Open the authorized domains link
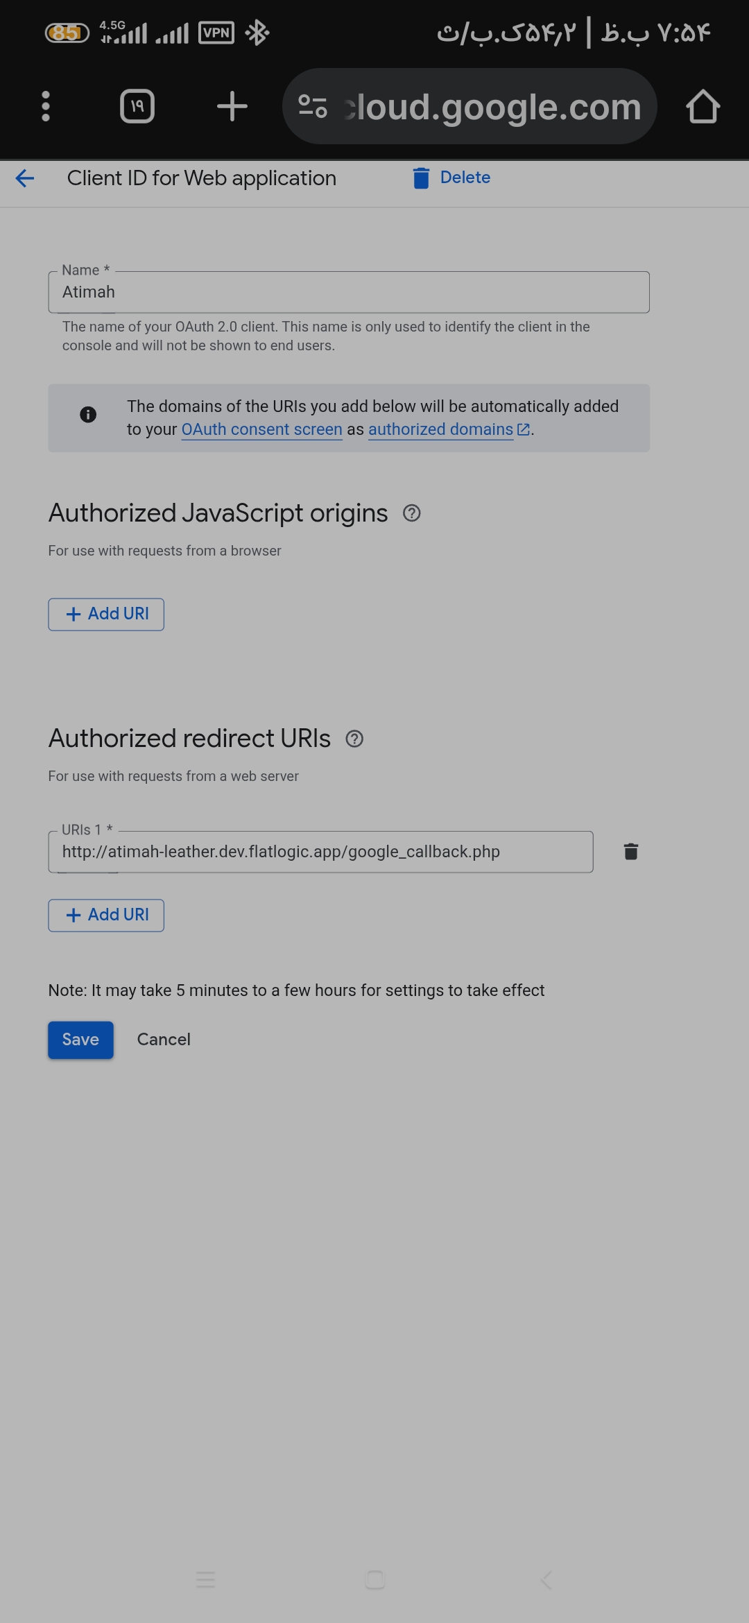 pos(441,430)
